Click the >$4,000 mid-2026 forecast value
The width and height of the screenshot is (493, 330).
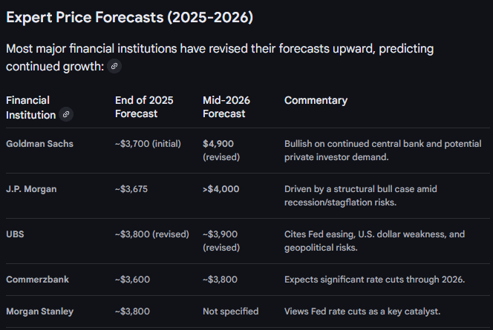[221, 188]
